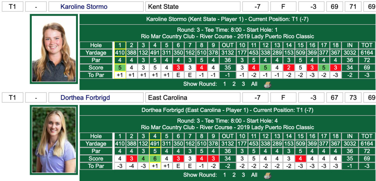Click the printer icon in Karoline Stormo's scorecard
Screen dimensions: 376x181
coord(268,84)
